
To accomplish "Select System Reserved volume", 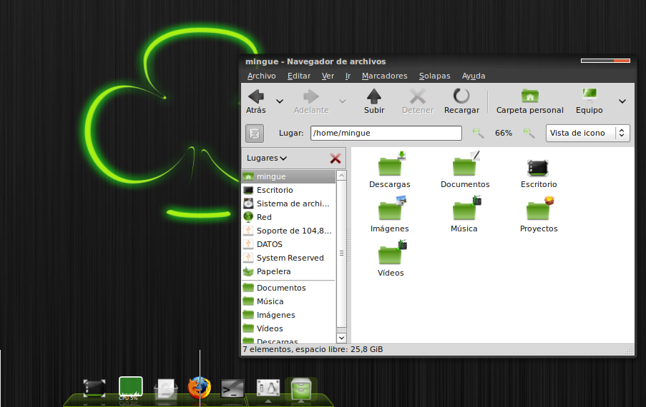I will tap(288, 258).
